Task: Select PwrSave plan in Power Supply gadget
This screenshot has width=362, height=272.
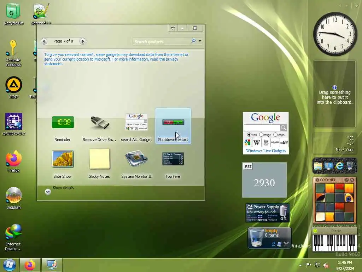Action: tap(273, 220)
